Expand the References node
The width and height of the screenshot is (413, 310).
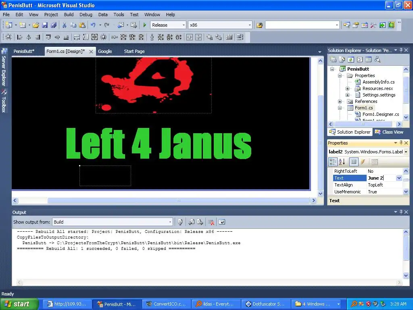[340, 101]
